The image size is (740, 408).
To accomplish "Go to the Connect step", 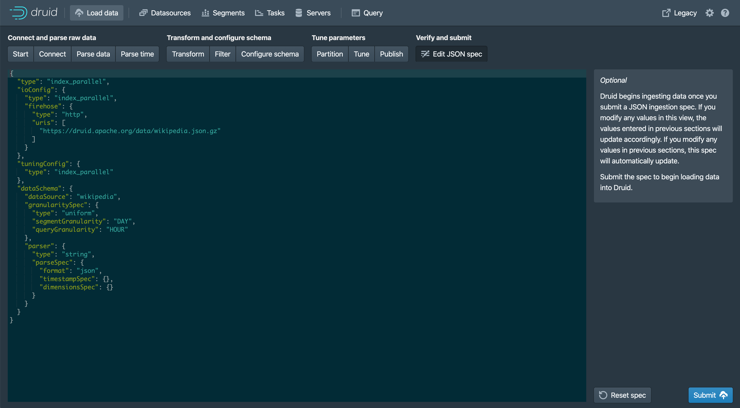I will (52, 54).
